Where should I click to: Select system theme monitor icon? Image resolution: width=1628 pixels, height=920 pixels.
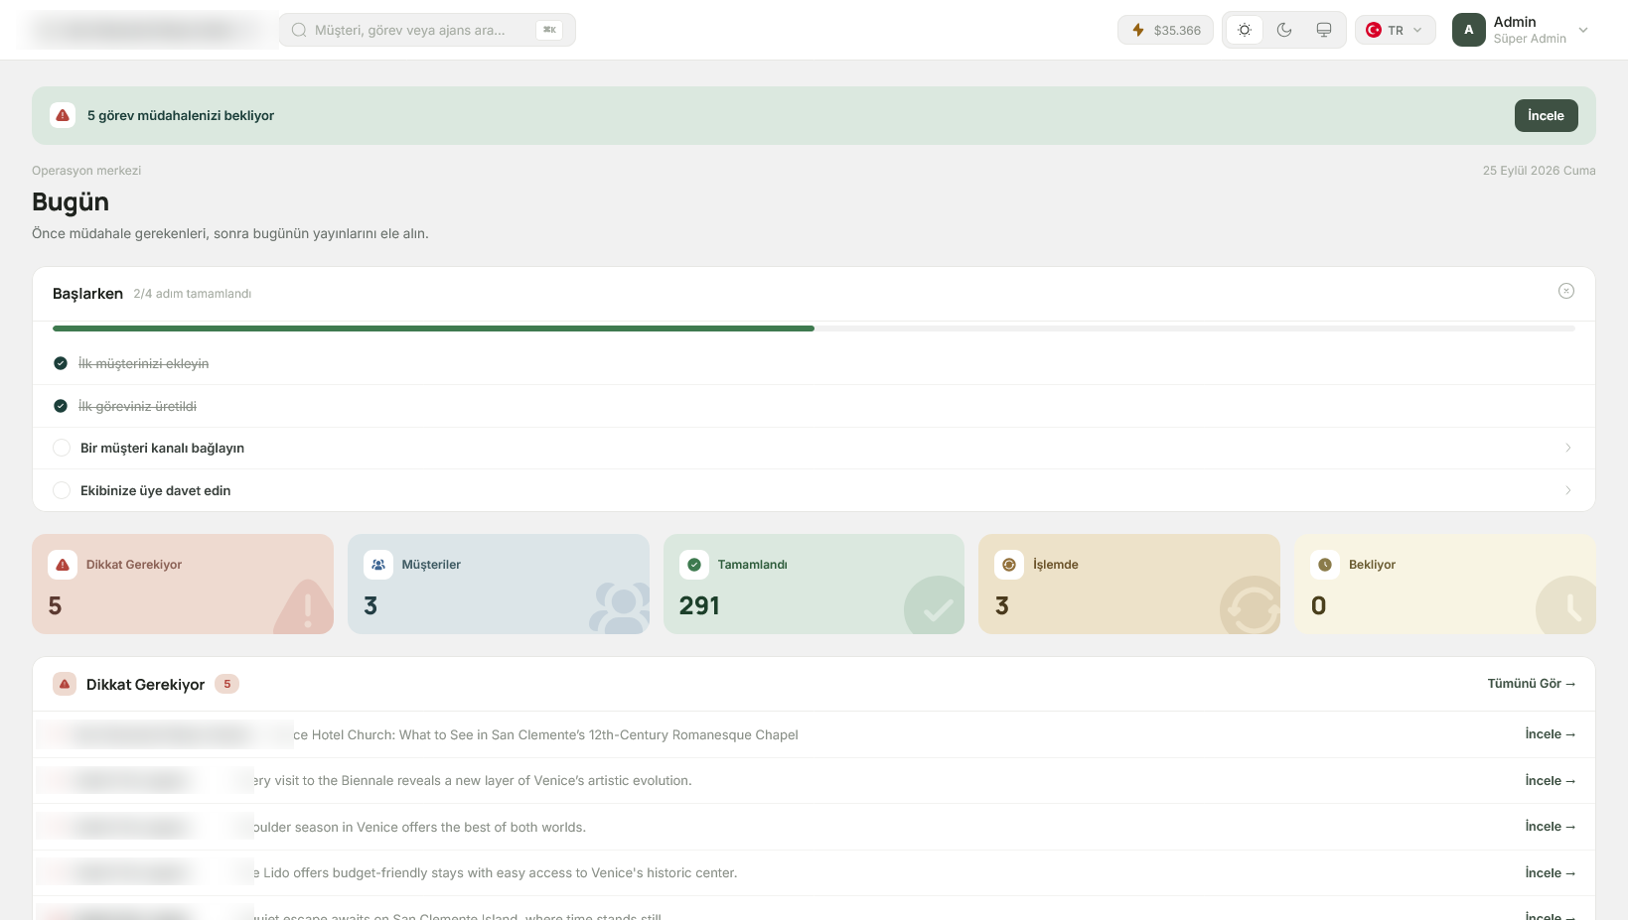tap(1324, 30)
